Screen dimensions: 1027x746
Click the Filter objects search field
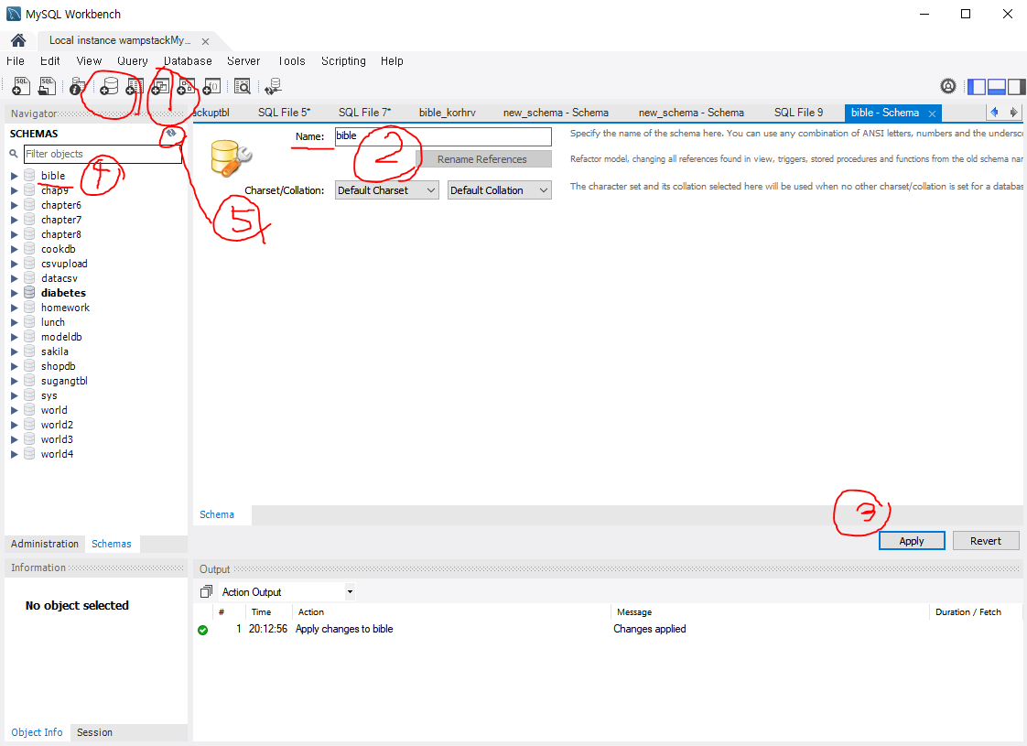(103, 154)
